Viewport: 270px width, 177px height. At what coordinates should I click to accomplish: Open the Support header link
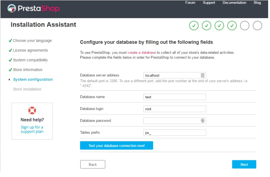pyautogui.click(x=209, y=3)
